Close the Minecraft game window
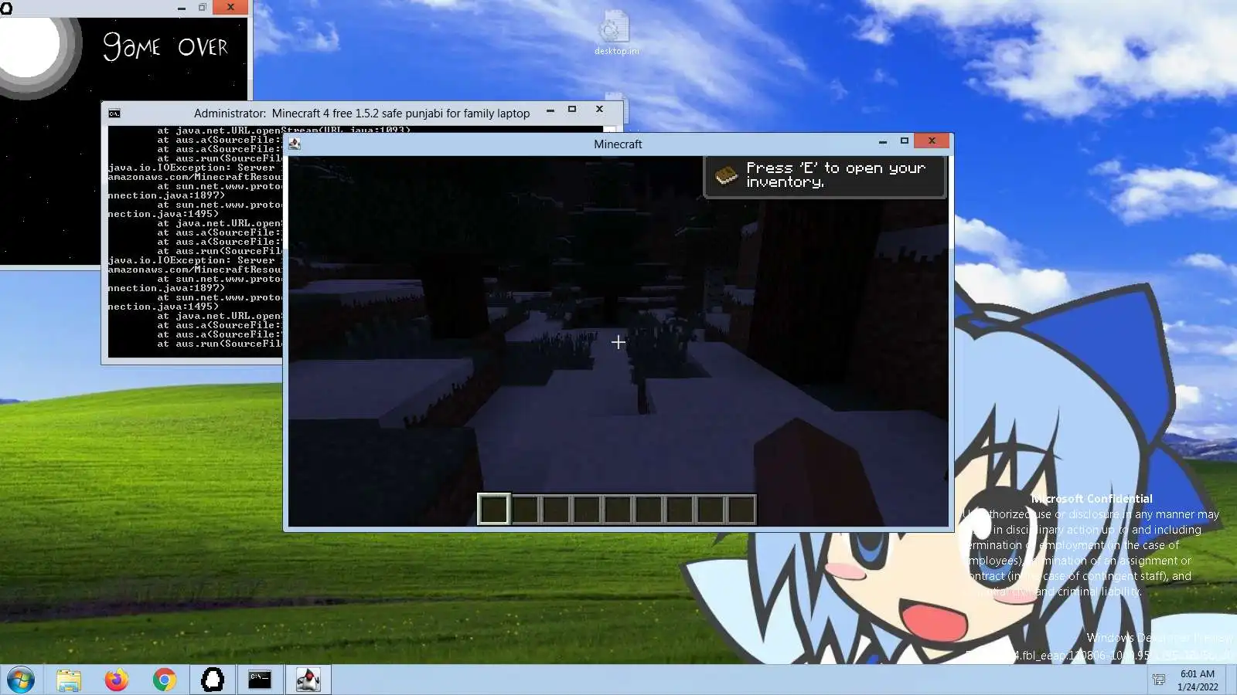1237x695 pixels. pyautogui.click(x=932, y=141)
